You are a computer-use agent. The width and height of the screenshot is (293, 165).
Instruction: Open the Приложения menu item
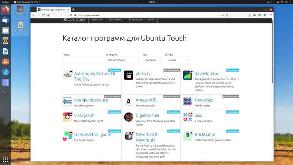tap(115, 20)
